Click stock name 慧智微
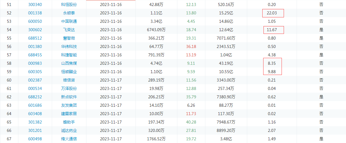 tap(69, 38)
